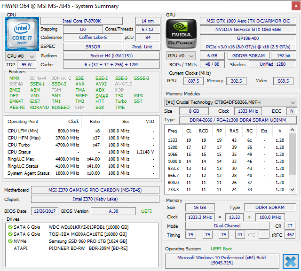Screen dimensions: 301x271
Task: Click the 1333 frequency timing row
Action: tap(226, 140)
